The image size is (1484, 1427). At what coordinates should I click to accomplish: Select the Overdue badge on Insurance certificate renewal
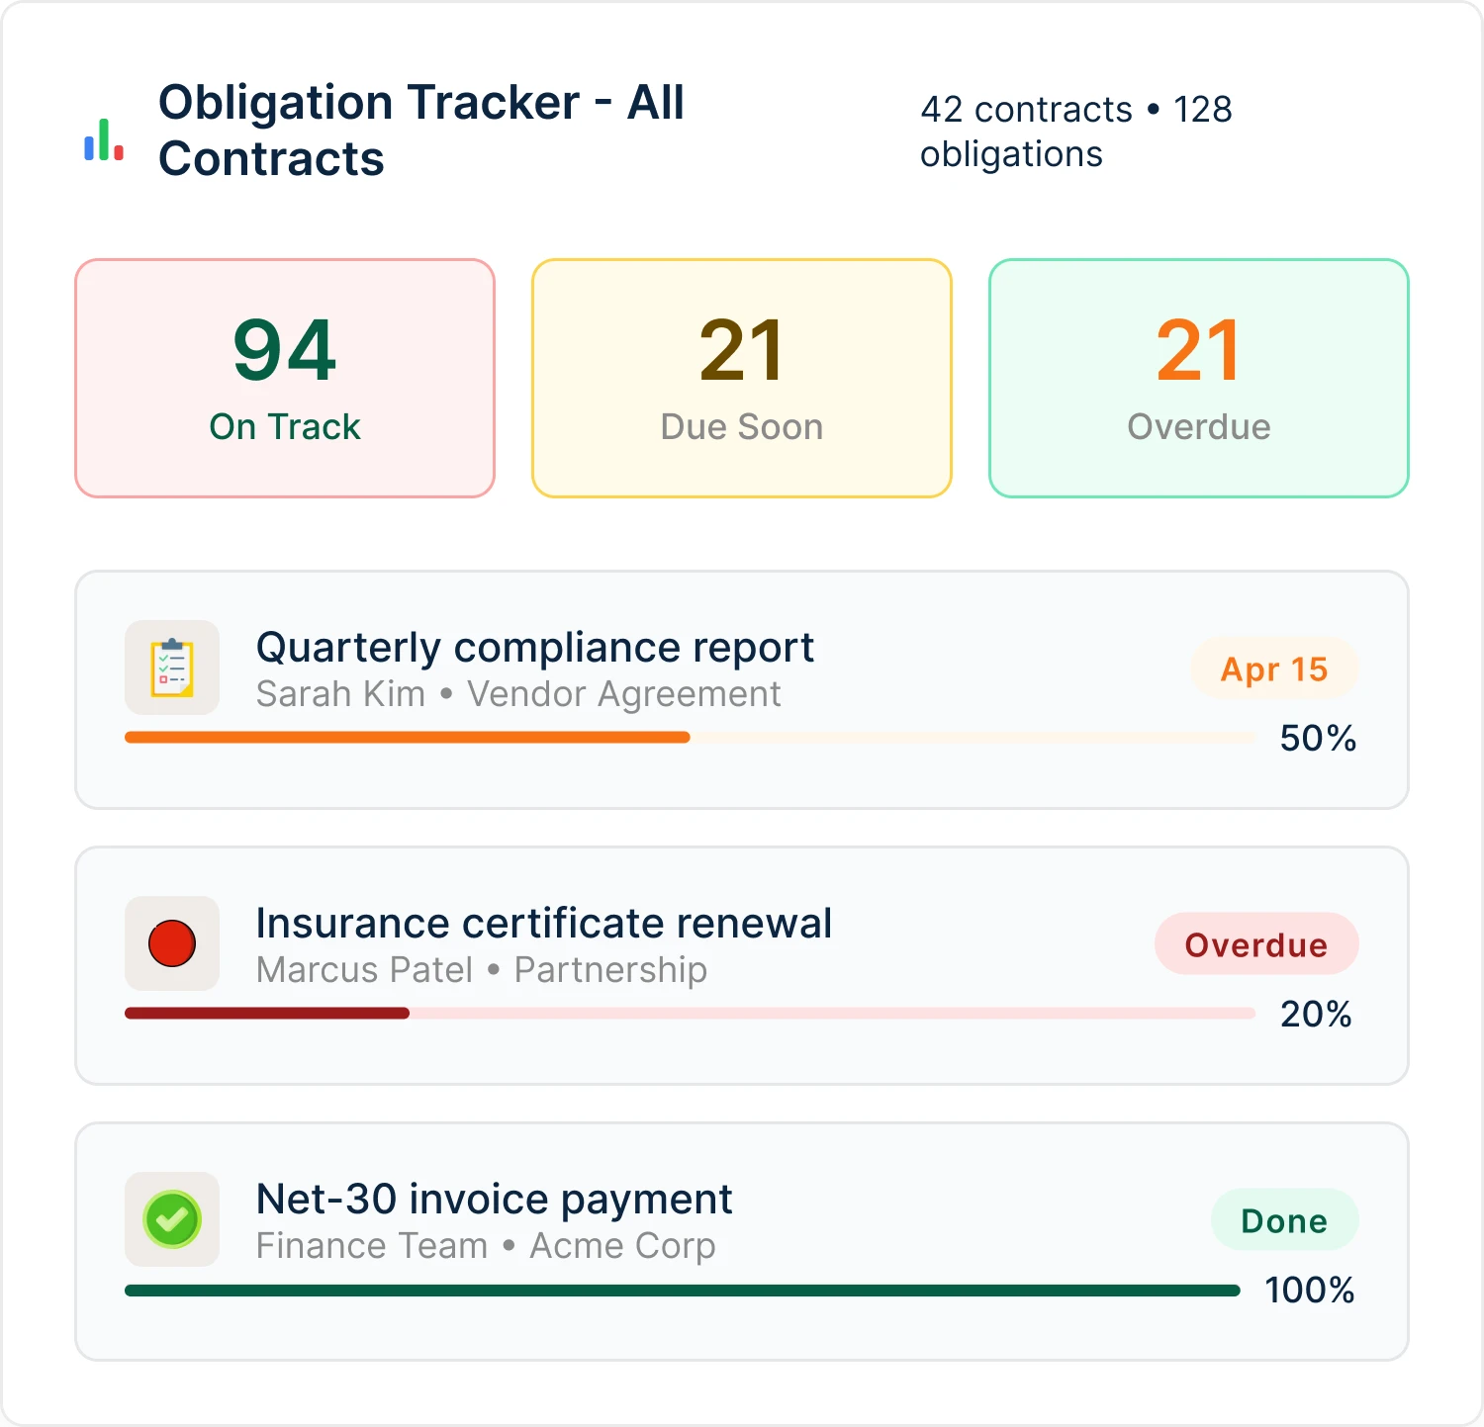[x=1256, y=944]
